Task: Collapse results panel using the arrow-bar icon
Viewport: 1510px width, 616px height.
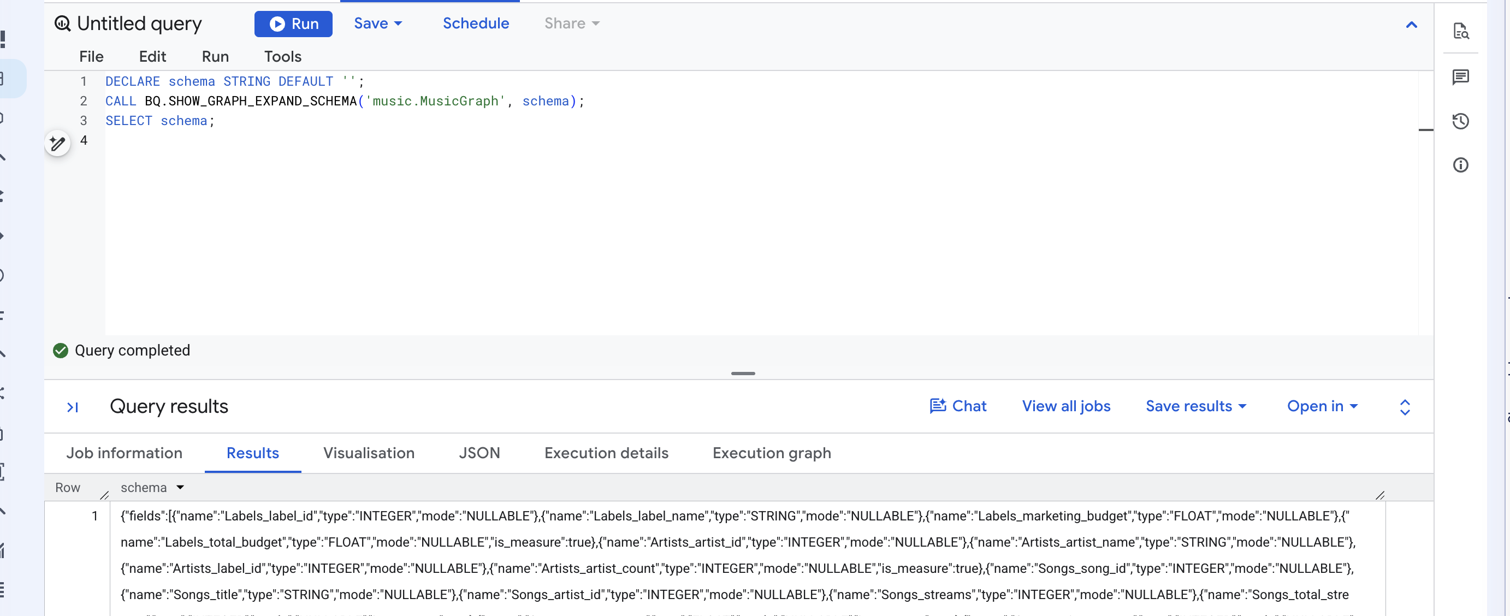Action: point(73,407)
